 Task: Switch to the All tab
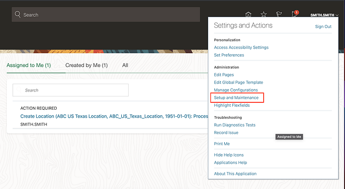coord(125,65)
